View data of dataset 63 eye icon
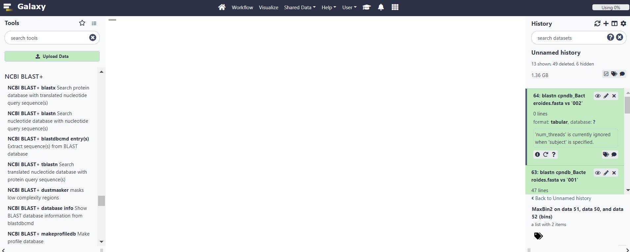Screen dimensions: 630x252 [x=598, y=173]
